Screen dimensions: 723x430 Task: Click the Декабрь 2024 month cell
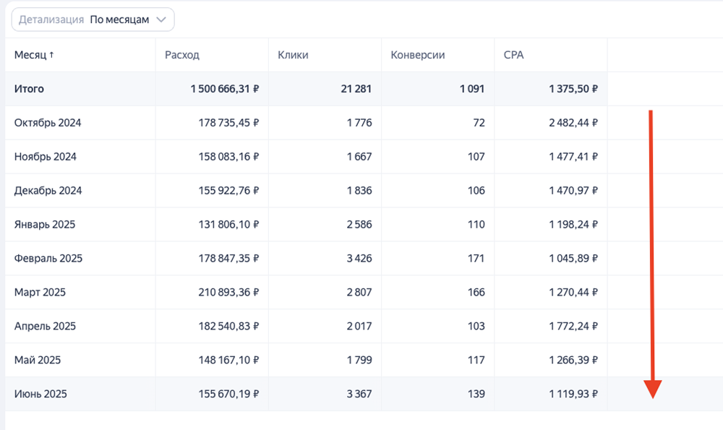click(48, 191)
